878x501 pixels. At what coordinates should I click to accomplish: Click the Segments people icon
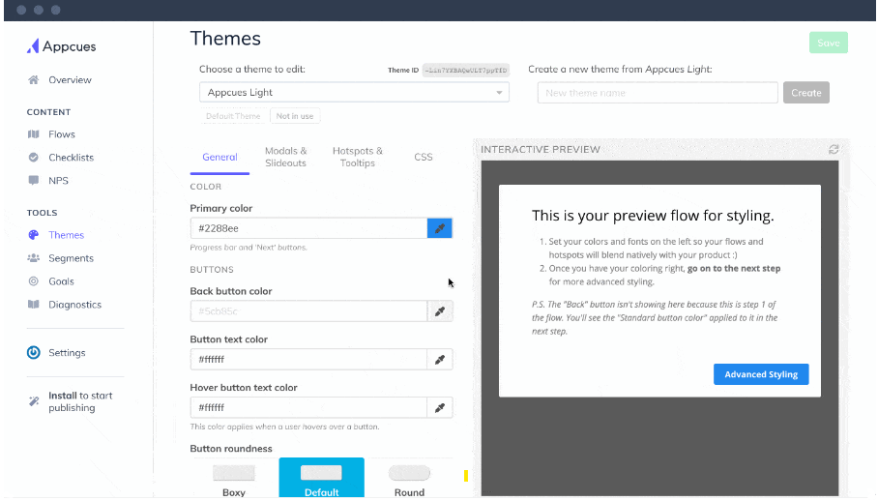coord(34,258)
